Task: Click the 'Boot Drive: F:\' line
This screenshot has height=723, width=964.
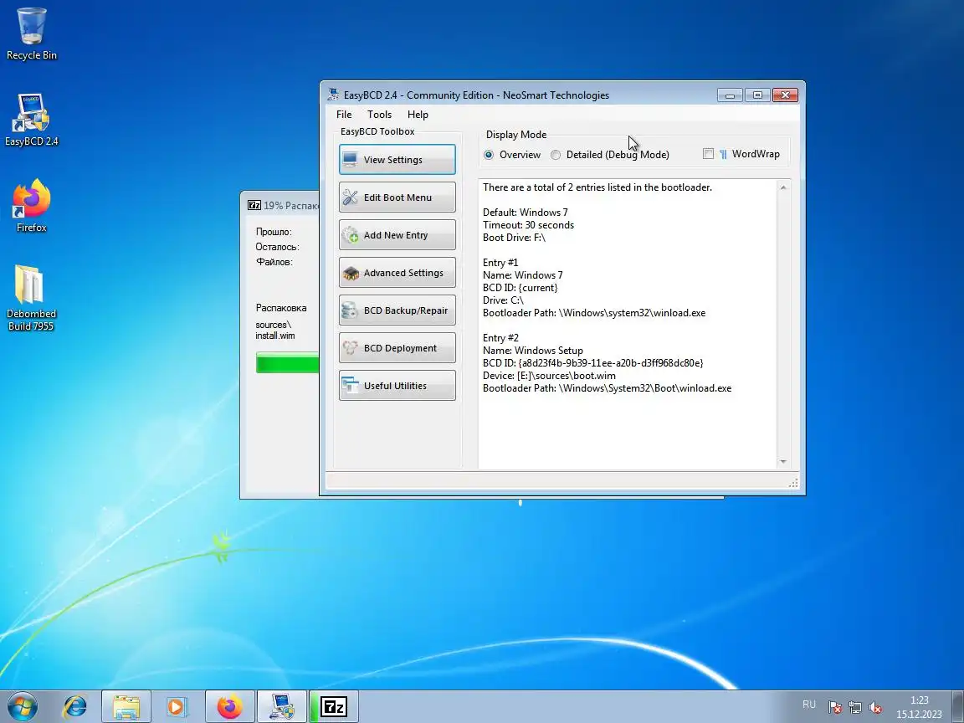Action: pos(514,238)
